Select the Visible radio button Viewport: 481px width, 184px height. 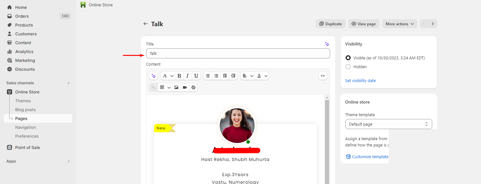point(348,58)
